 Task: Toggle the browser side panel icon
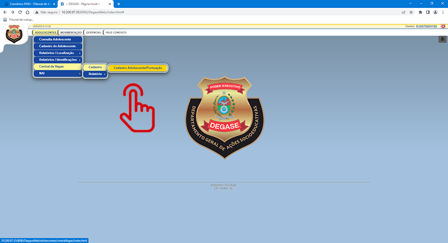(x=428, y=12)
